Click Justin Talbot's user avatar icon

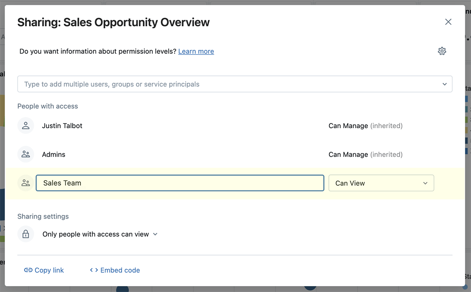(x=26, y=126)
